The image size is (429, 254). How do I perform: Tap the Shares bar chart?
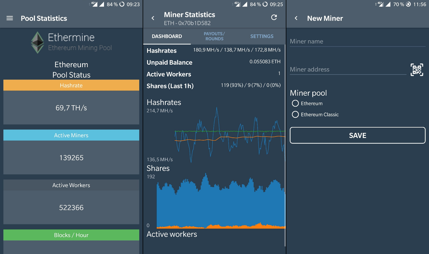point(221,201)
